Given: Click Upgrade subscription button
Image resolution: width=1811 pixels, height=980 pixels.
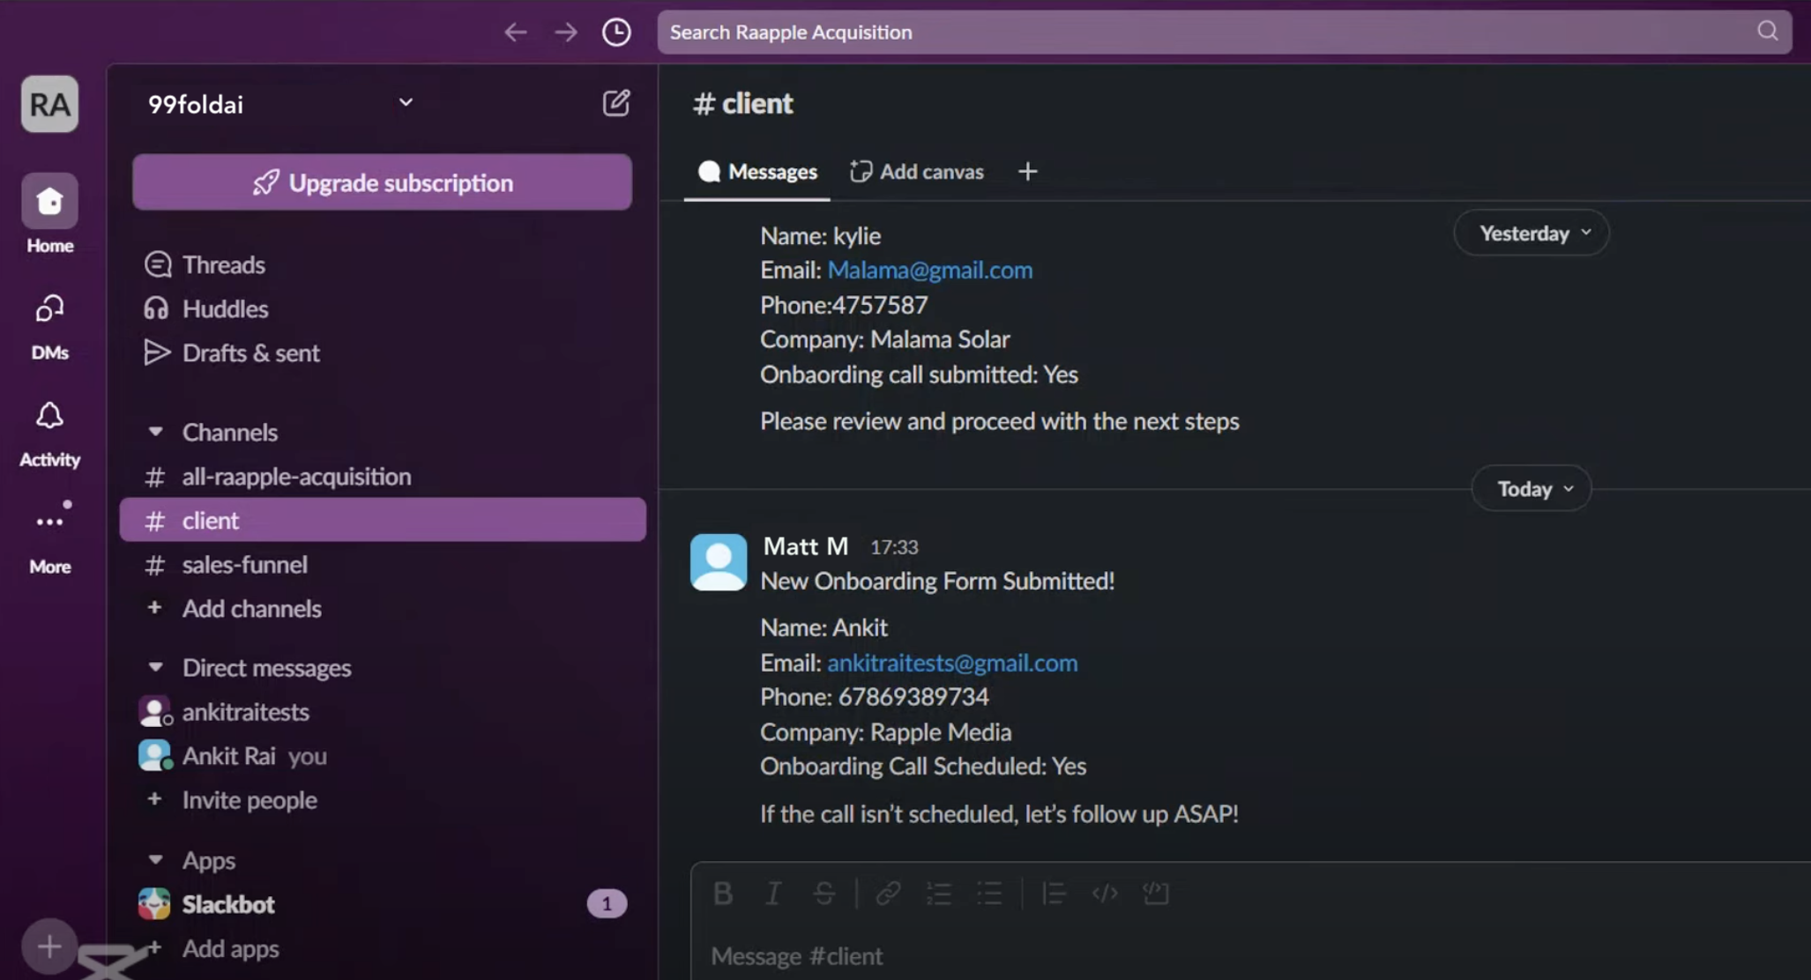Looking at the screenshot, I should (383, 182).
